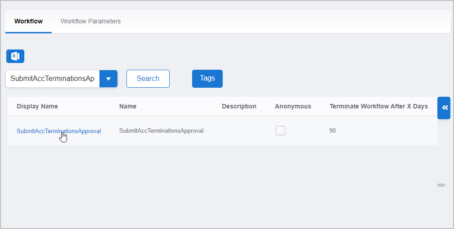Open the workflow name dropdown arrow
454x229 pixels.
coord(108,79)
